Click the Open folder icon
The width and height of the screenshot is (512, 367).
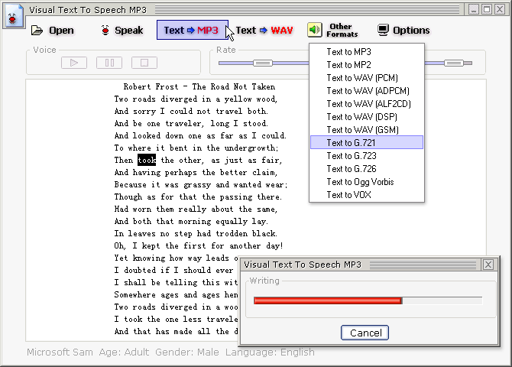point(37,31)
